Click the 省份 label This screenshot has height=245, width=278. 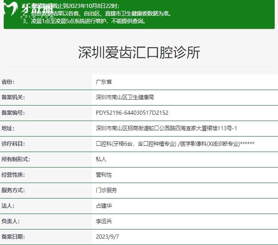click(x=8, y=82)
